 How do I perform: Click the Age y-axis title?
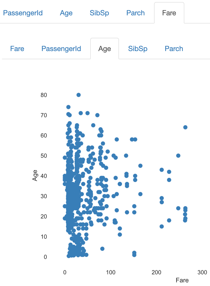click(x=35, y=175)
